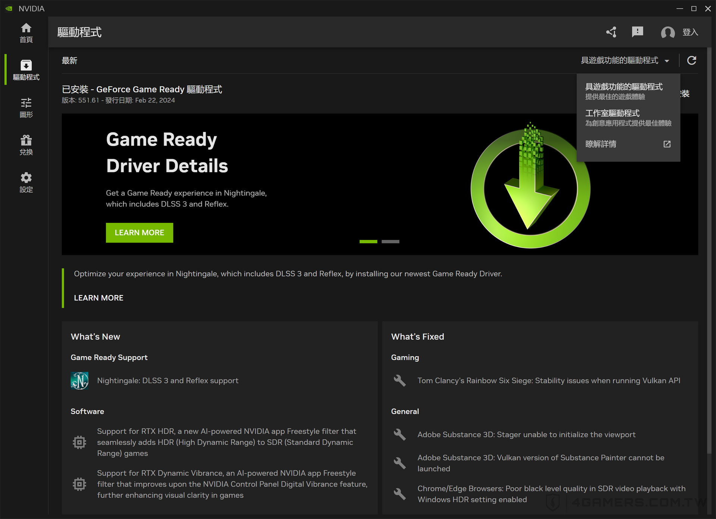The height and width of the screenshot is (519, 716).
Task: Click wrench icon beside Chrome/Edge Browsers fix
Action: (x=400, y=494)
